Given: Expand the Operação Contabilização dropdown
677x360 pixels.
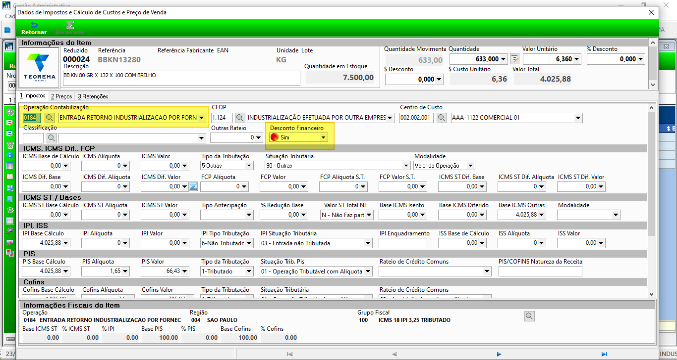Looking at the screenshot, I should (x=201, y=118).
